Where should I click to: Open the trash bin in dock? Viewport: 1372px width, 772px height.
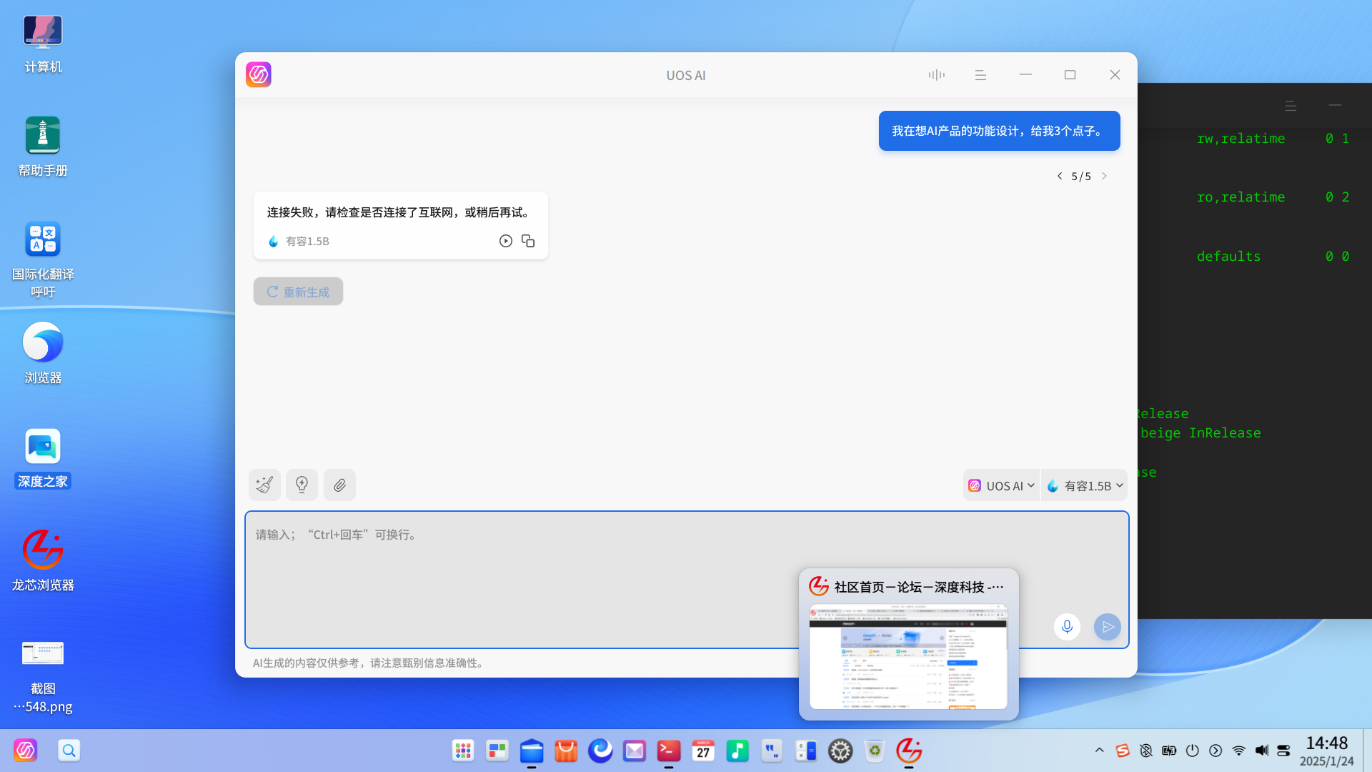point(875,751)
